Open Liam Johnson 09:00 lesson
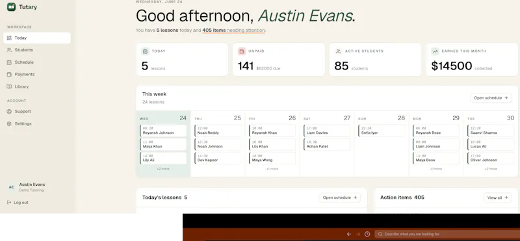 (x=436, y=144)
